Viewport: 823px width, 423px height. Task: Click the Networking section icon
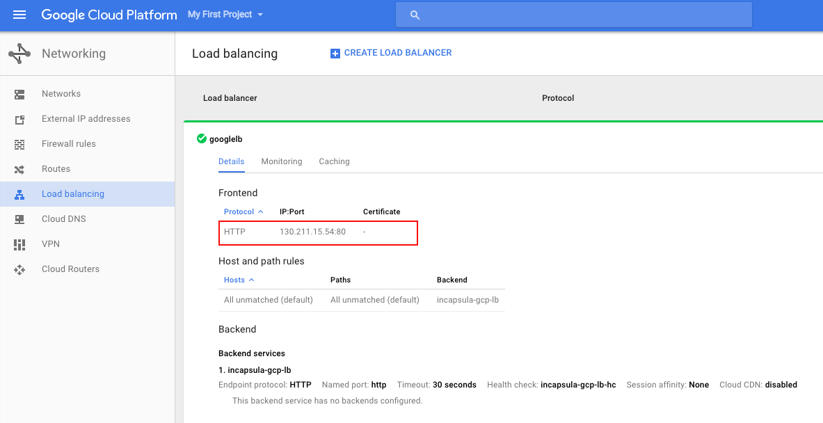(x=19, y=54)
